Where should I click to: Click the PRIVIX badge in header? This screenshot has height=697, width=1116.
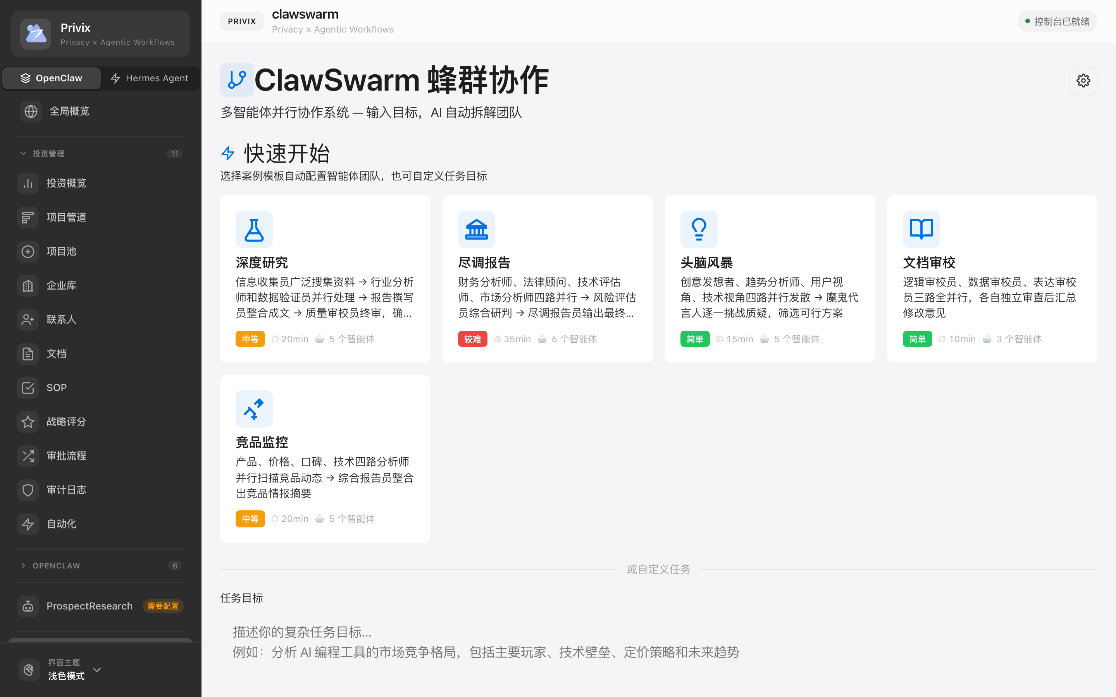[242, 21]
